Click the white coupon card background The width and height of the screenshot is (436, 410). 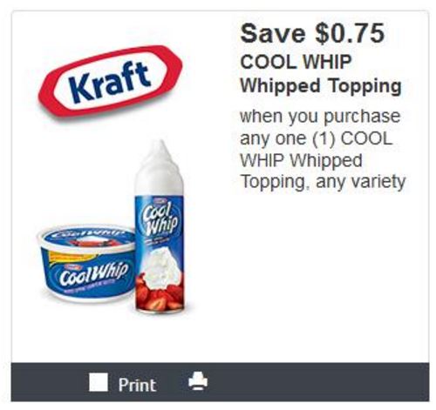320,276
